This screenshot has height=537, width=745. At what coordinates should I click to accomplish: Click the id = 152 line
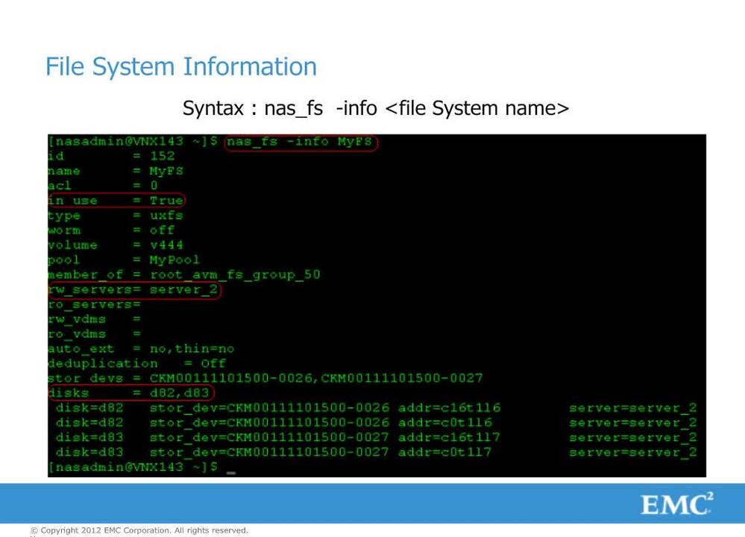[x=111, y=156]
